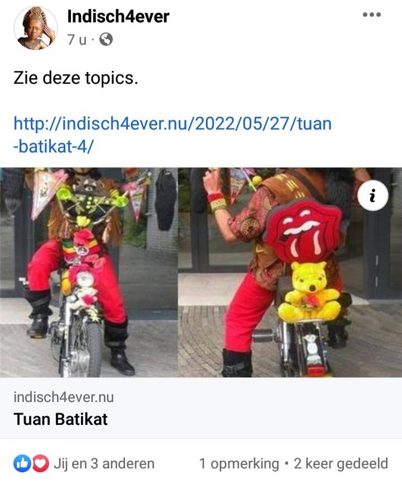Tap the globe public audience icon
Screen dimensions: 402x484
click(x=106, y=39)
